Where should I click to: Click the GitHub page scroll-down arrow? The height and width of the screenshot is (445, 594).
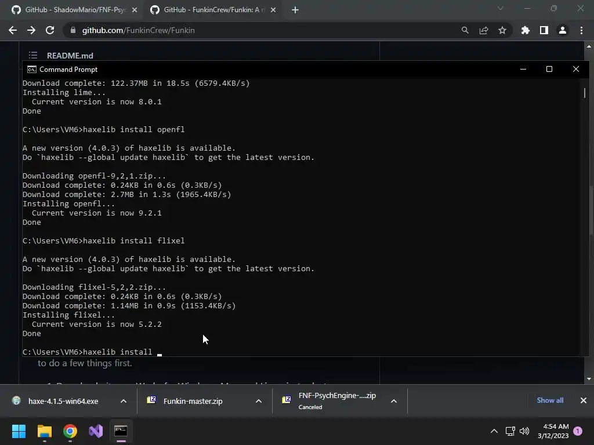[x=589, y=379]
